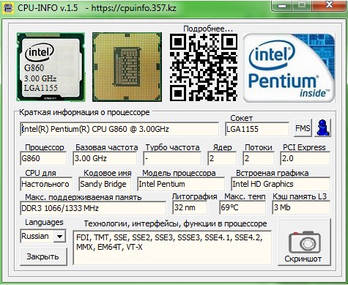Click the Литография field showing 32 nm

(190, 207)
